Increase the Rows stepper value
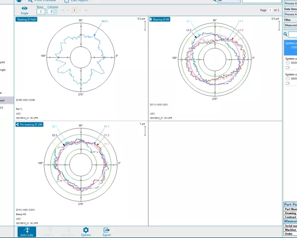 point(45,10)
